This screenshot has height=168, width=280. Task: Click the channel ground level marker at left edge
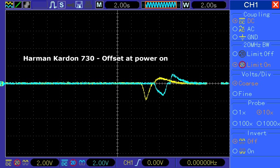2,83
